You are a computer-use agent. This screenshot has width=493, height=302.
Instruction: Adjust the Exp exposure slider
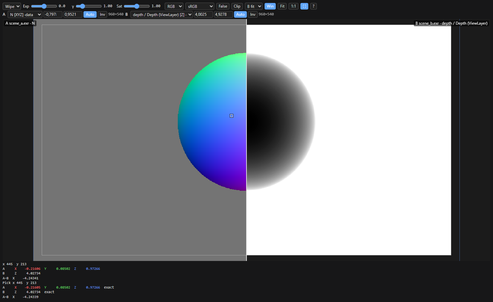(x=44, y=6)
